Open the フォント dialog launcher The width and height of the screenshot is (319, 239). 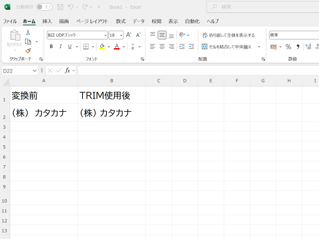[142, 59]
